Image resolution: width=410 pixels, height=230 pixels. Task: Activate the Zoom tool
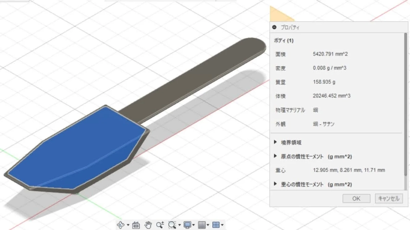tap(160, 225)
